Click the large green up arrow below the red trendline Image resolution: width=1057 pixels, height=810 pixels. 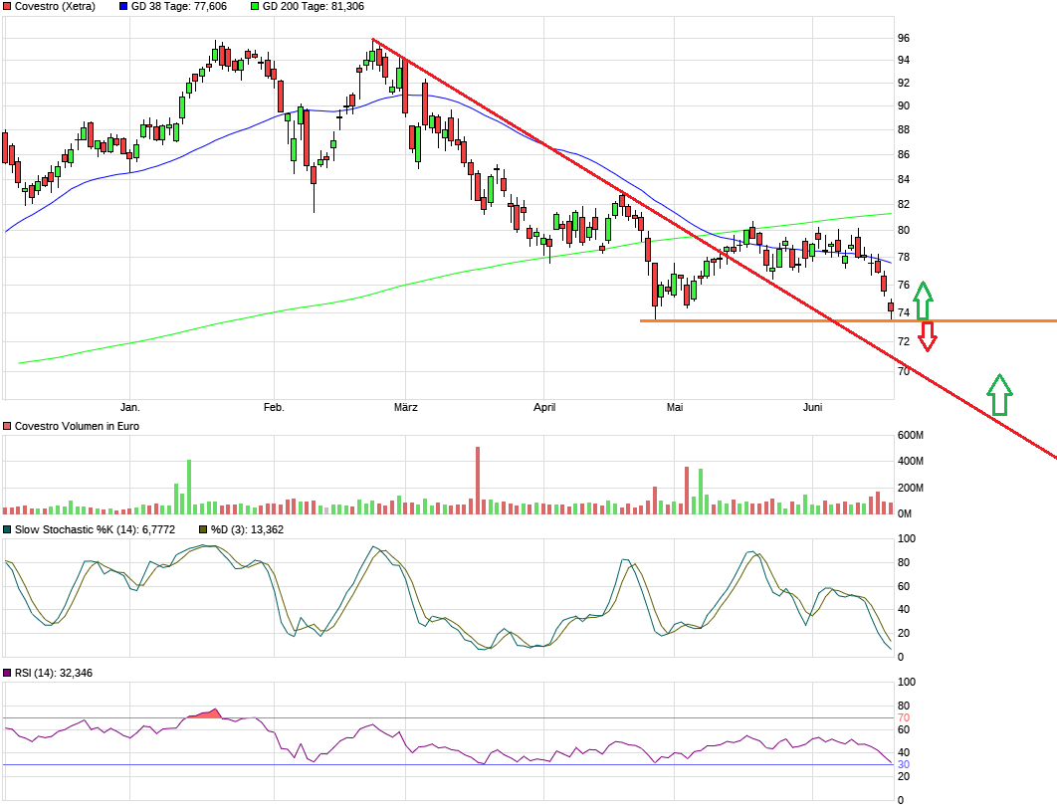point(999,395)
